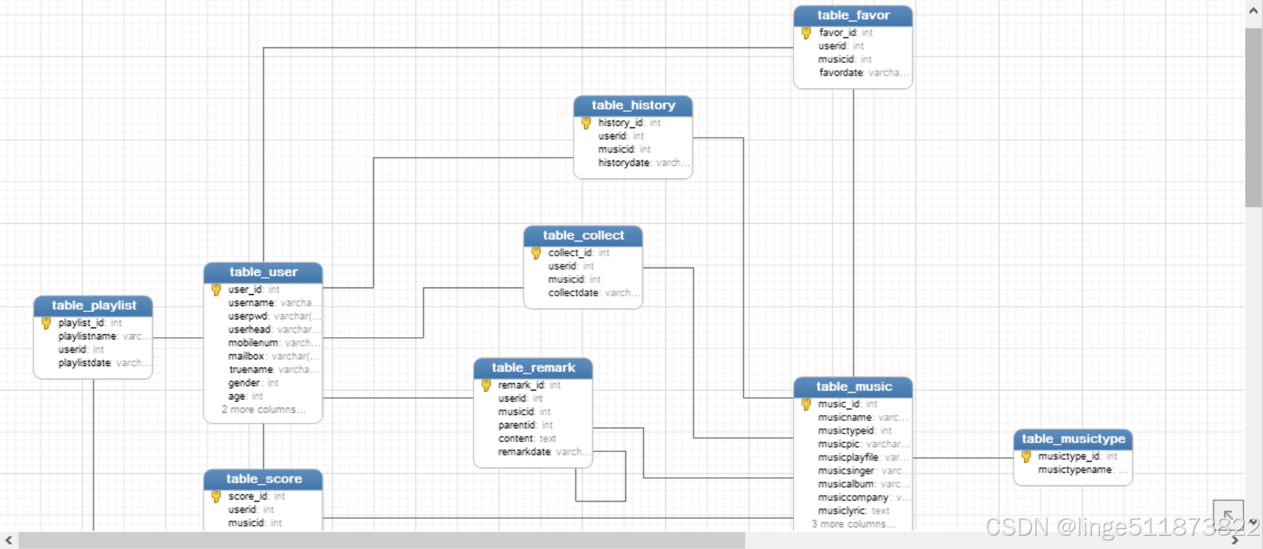The width and height of the screenshot is (1263, 549).
Task: Select the table_user title bar
Action: [263, 273]
